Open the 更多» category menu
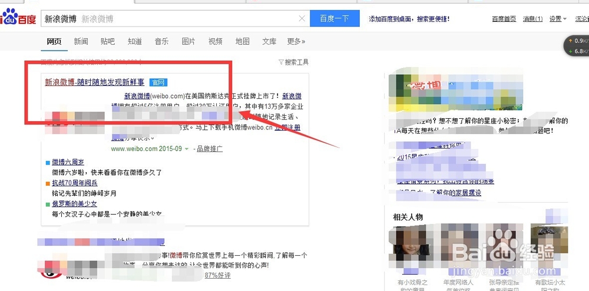Viewport: 589px width, 291px height. pos(296,41)
